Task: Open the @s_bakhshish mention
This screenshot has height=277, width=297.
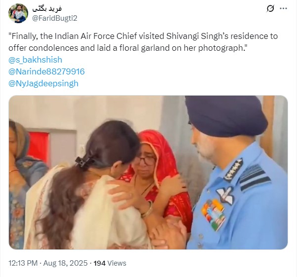Action: tap(36, 60)
